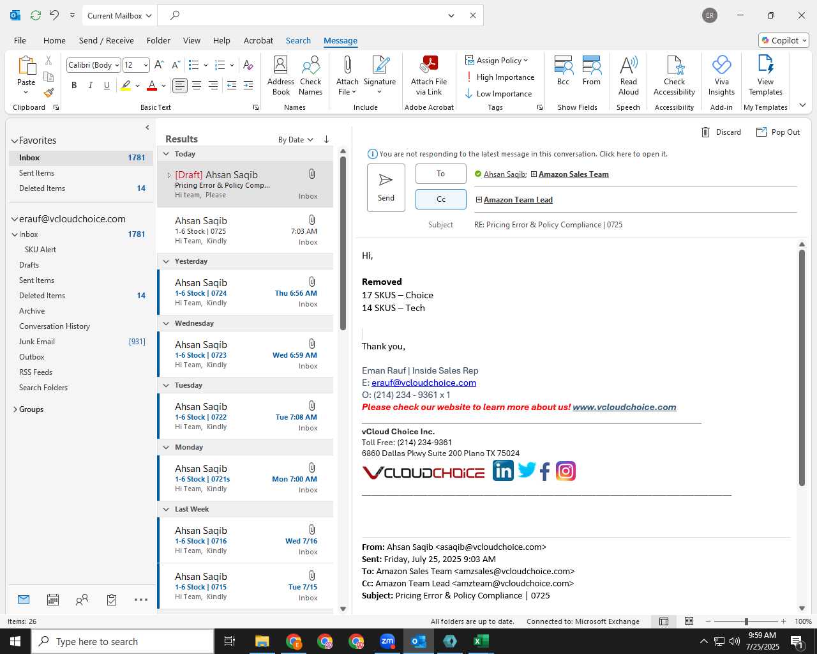Open the Current Mailbox scope dropdown
Screen dimensions: 817x654
click(119, 15)
